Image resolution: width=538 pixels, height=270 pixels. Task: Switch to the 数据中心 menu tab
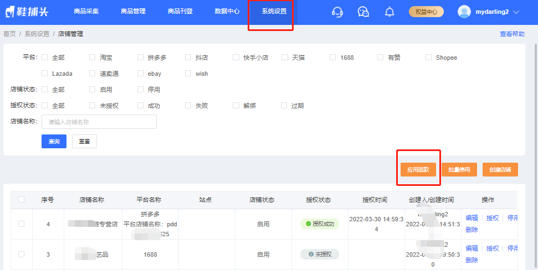pyautogui.click(x=227, y=12)
